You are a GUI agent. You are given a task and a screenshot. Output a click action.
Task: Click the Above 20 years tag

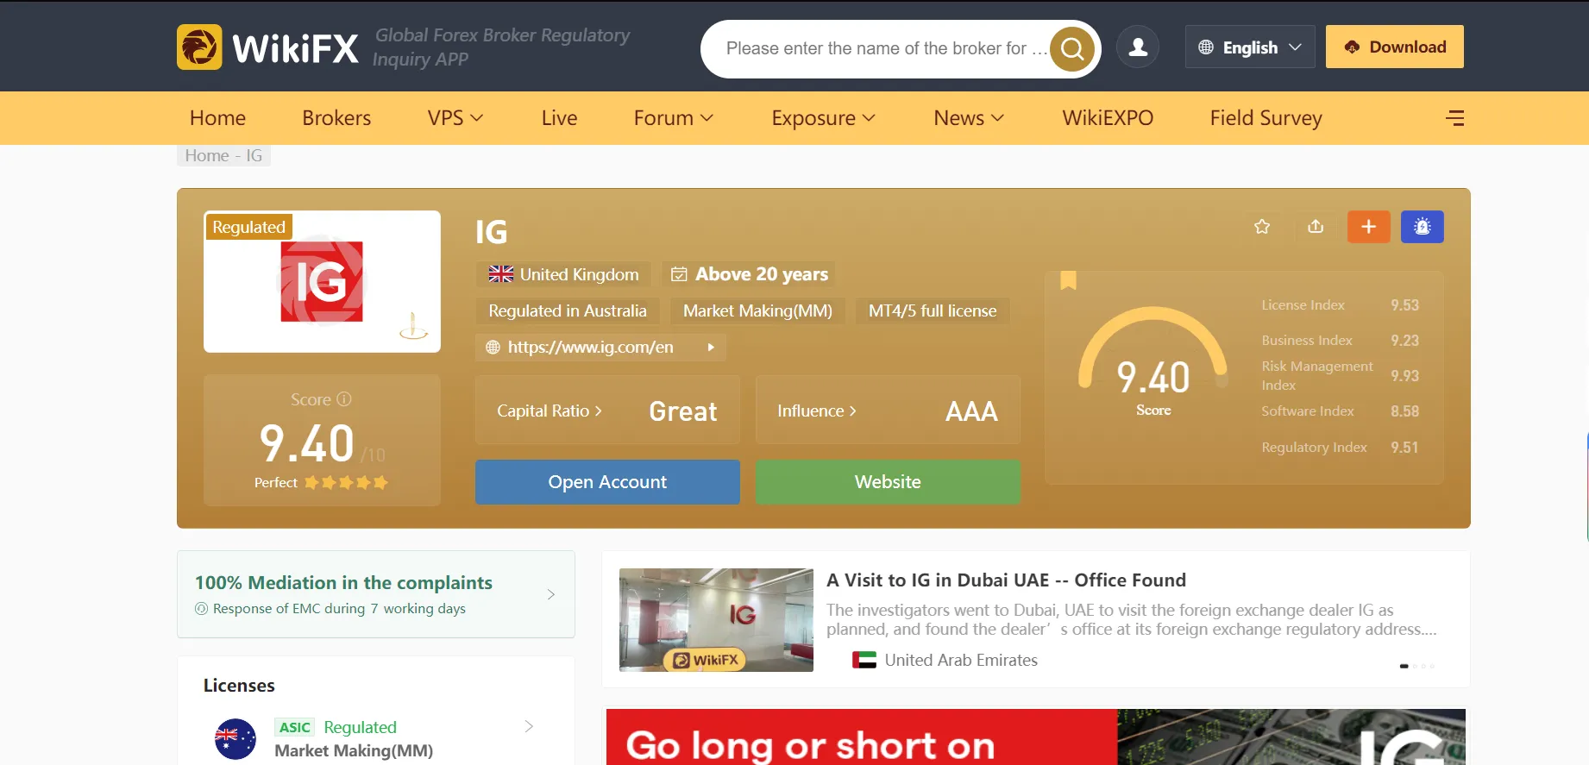pyautogui.click(x=749, y=274)
